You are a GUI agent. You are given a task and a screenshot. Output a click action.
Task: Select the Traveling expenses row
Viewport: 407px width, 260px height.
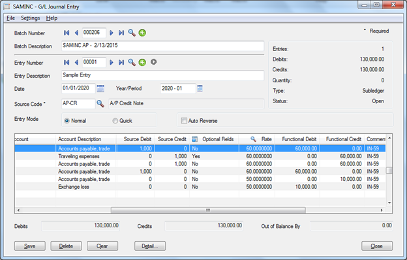[x=200, y=156]
